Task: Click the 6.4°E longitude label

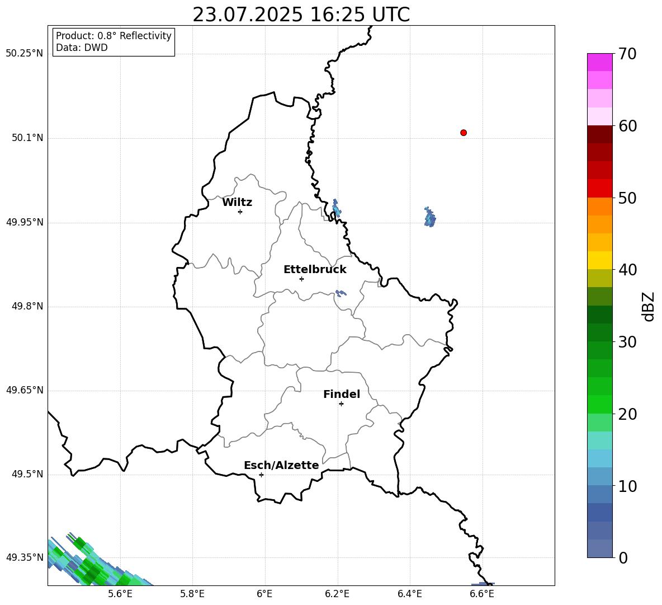Action: point(409,594)
